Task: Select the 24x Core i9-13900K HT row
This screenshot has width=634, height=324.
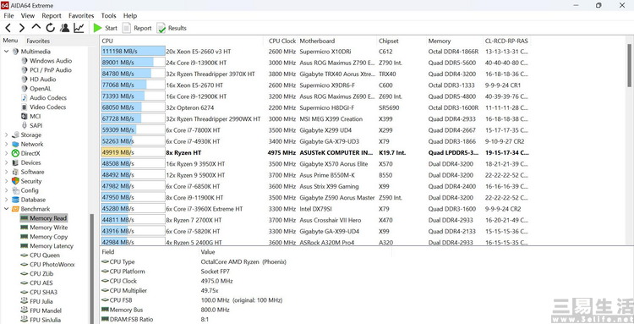Action: (315, 63)
